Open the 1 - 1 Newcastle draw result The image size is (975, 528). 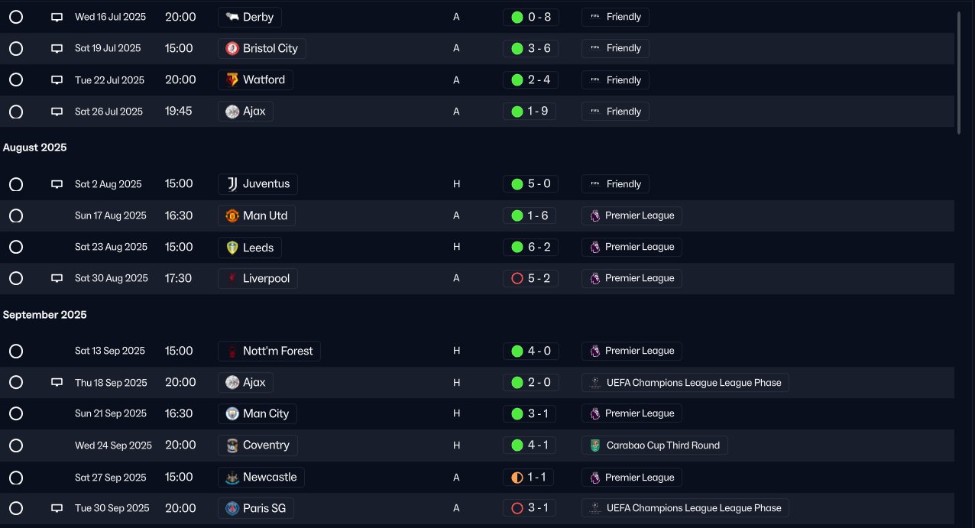click(x=530, y=478)
